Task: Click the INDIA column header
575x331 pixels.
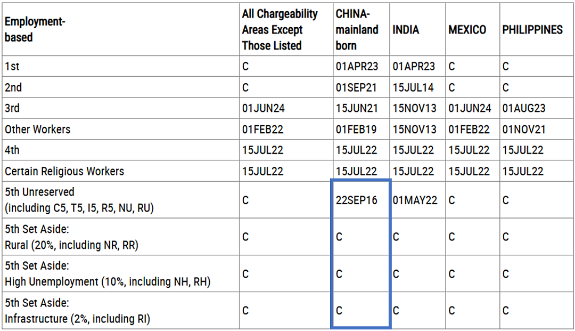Action: tap(406, 30)
